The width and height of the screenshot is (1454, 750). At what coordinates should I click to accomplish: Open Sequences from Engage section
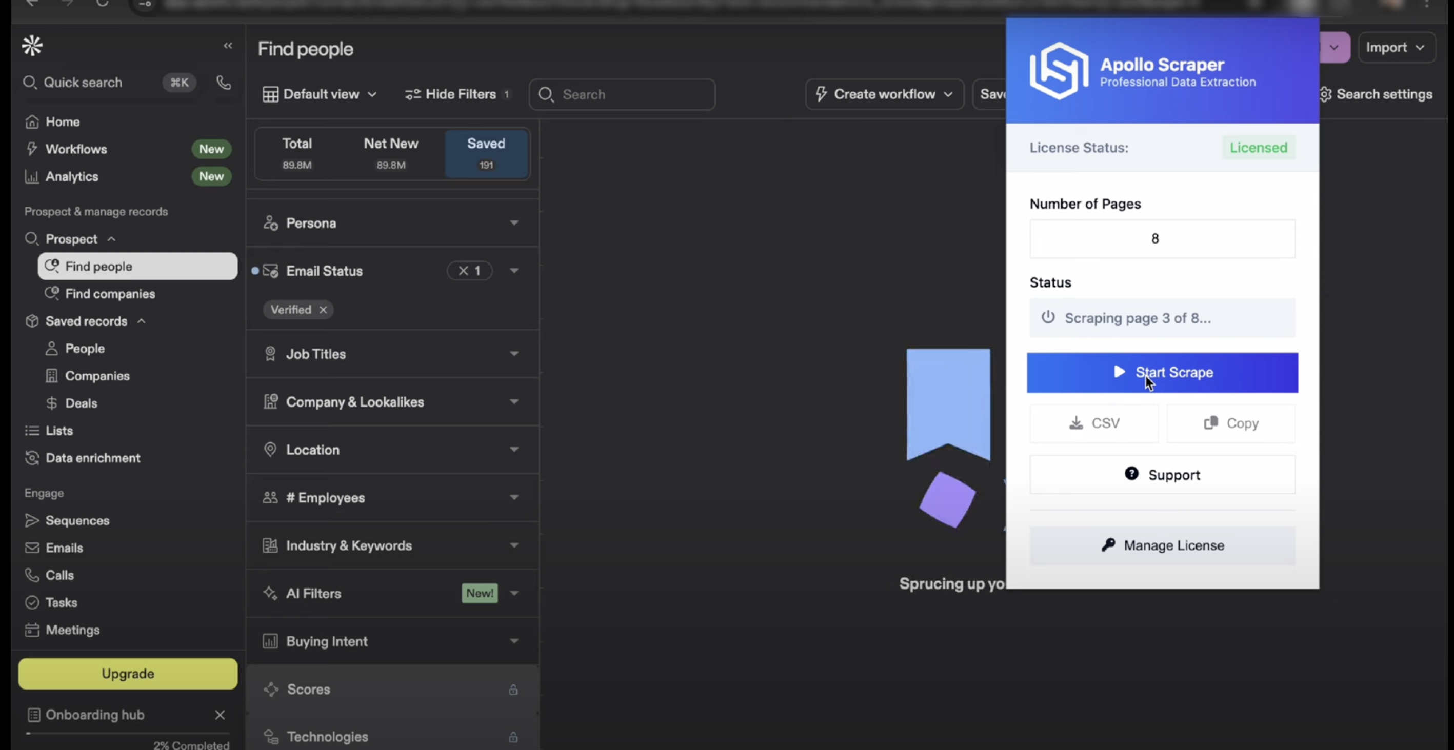(x=77, y=520)
